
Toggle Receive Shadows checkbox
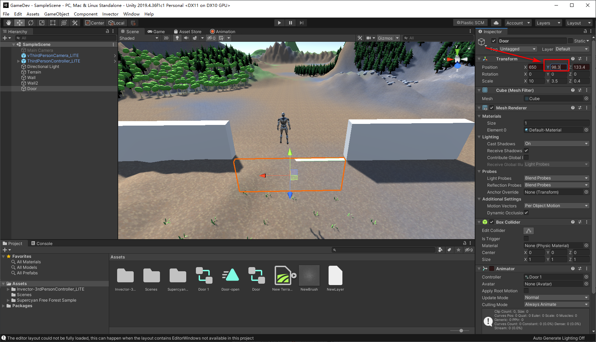[x=526, y=151]
